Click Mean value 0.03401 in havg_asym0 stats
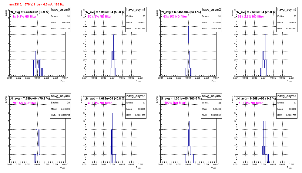The height and width of the screenshot is (173, 302). coord(66,22)
